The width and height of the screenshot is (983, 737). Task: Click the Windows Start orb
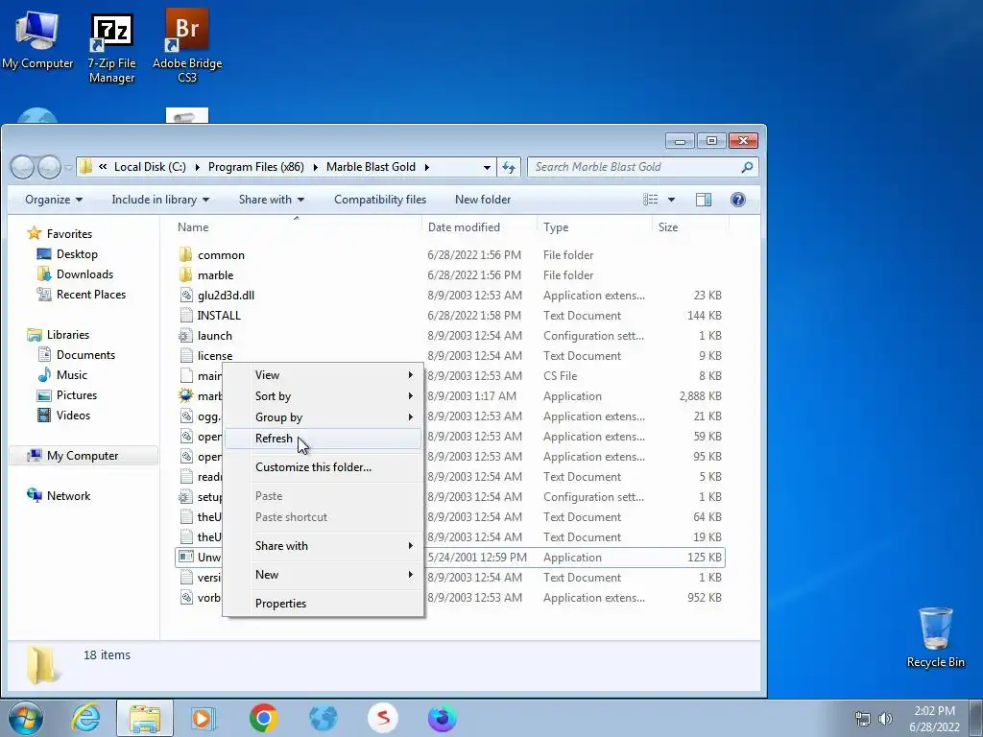click(x=26, y=718)
